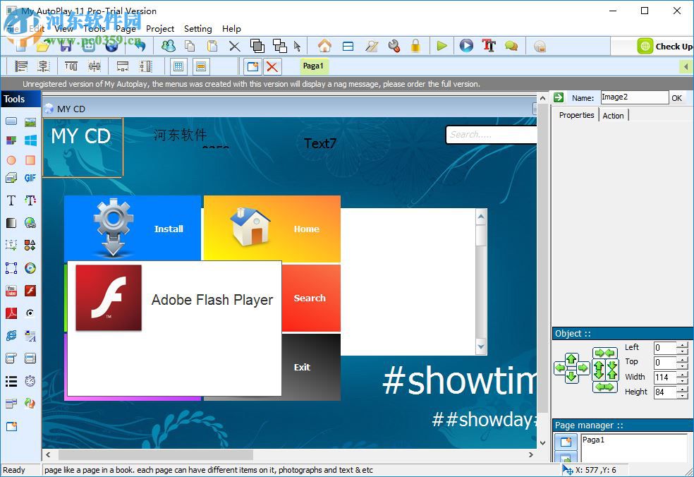Open the Page menu
The width and height of the screenshot is (694, 477).
pyautogui.click(x=126, y=29)
